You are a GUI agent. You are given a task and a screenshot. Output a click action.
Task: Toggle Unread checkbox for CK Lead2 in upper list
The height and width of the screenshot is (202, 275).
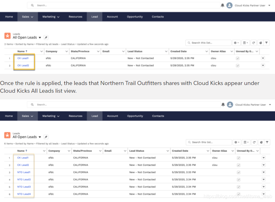pyautogui.click(x=238, y=66)
